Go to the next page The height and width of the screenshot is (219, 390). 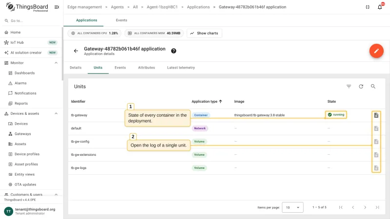coord(365,207)
